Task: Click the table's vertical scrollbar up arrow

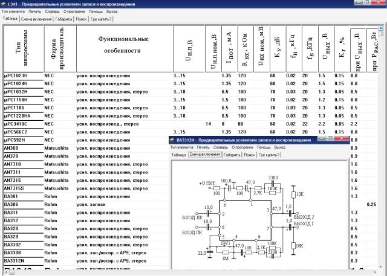Action: 380,28
